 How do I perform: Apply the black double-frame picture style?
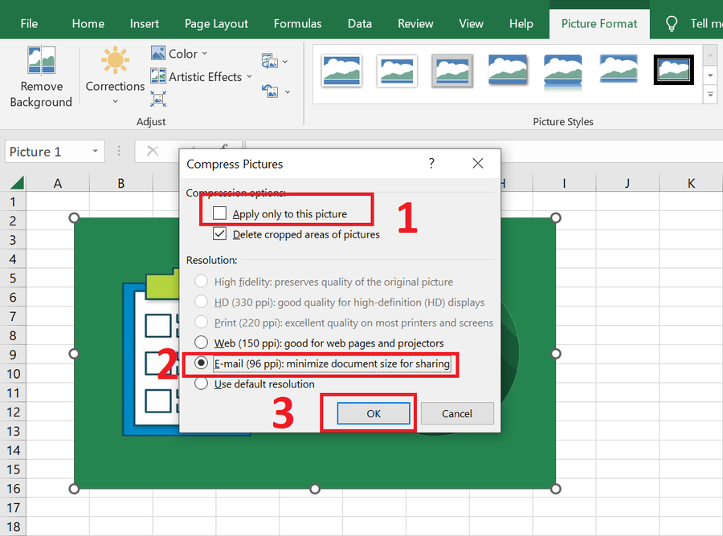(x=674, y=70)
